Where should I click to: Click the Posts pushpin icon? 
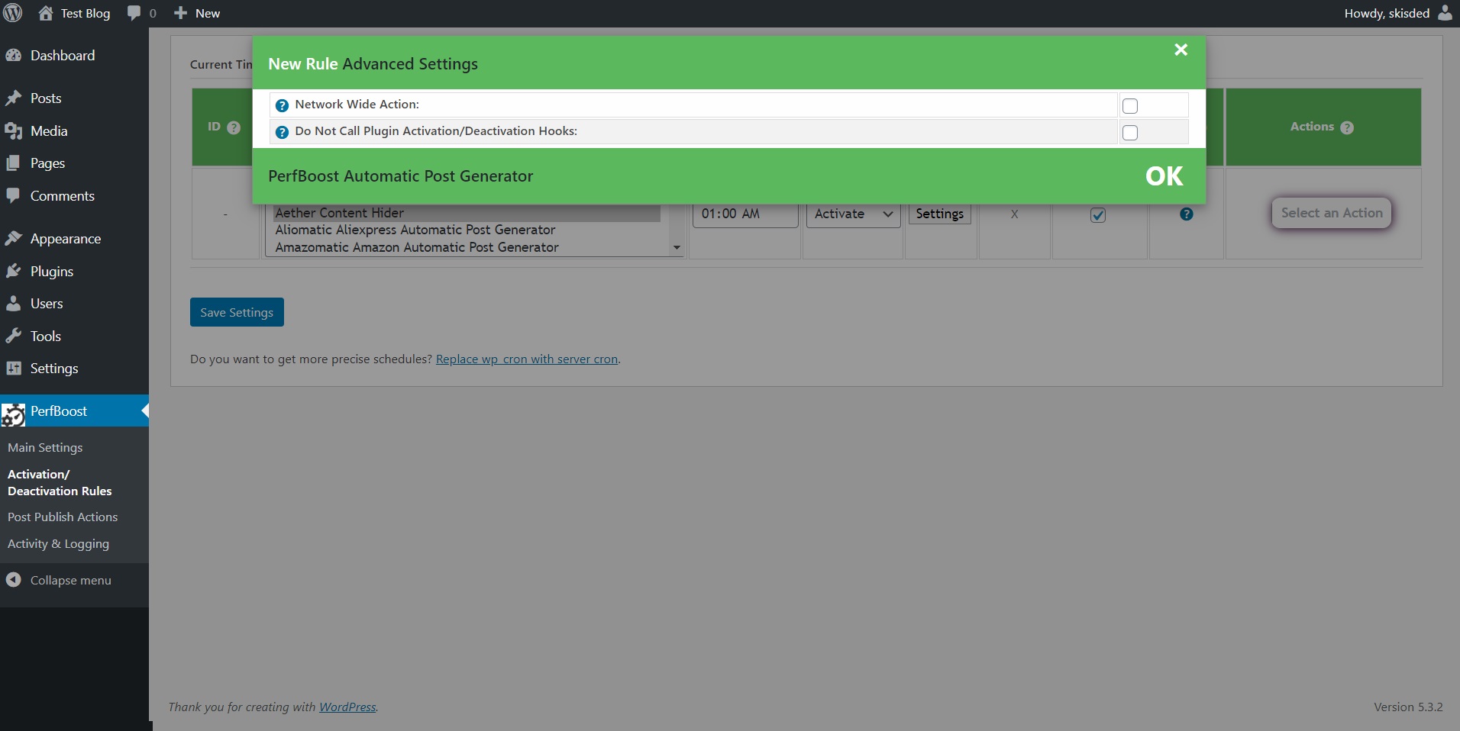pos(14,98)
